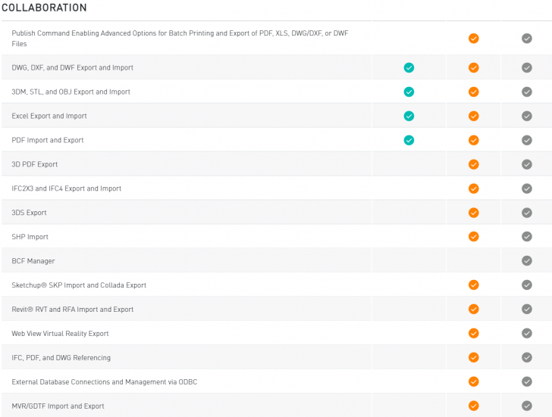The width and height of the screenshot is (552, 417).
Task: Click the IFC, PDF, and DWG Referencing label
Action: [x=61, y=358]
